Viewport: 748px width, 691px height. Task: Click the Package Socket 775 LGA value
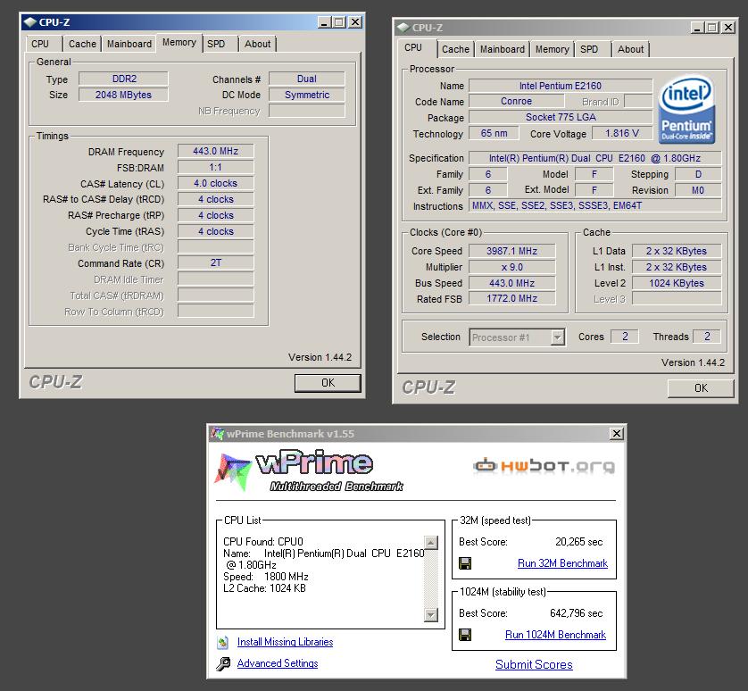561,117
